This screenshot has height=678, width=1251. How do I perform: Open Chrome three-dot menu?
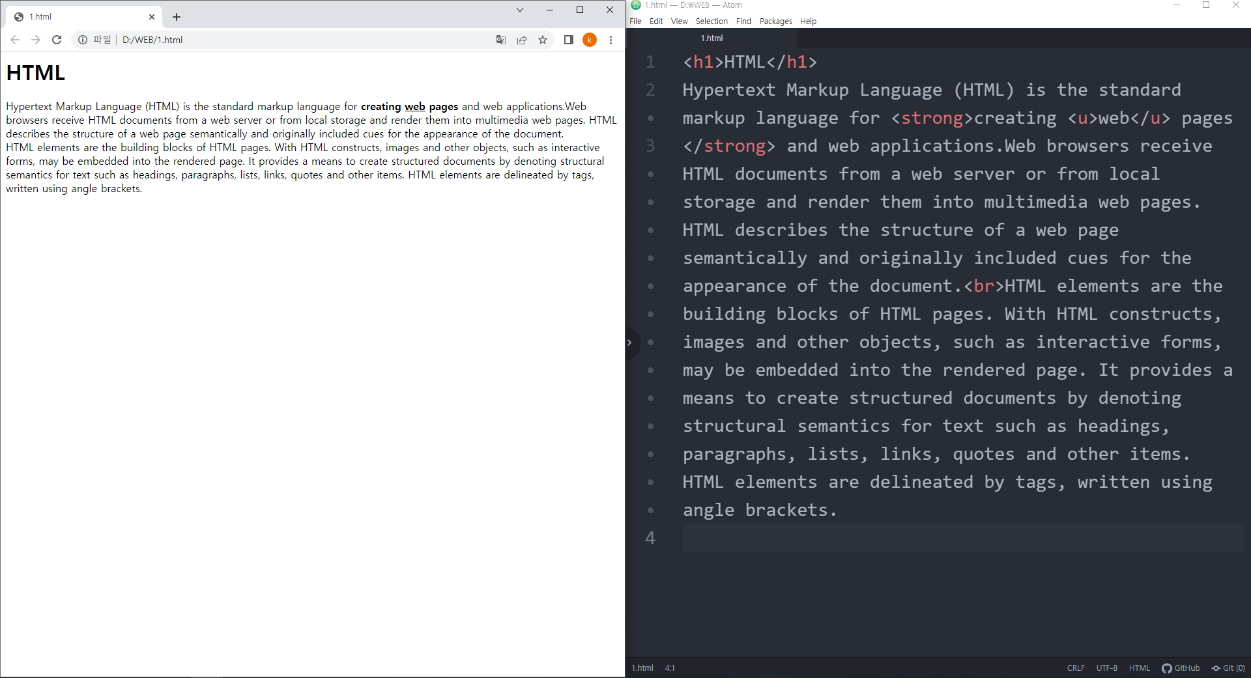pos(611,40)
